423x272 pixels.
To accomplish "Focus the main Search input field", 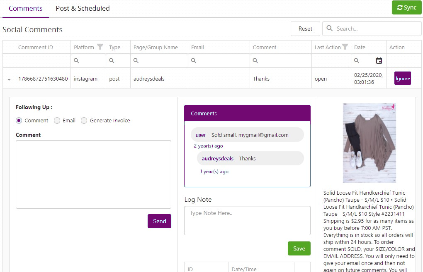I will tap(372, 29).
